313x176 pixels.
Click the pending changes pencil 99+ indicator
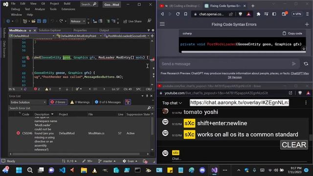coord(87,161)
